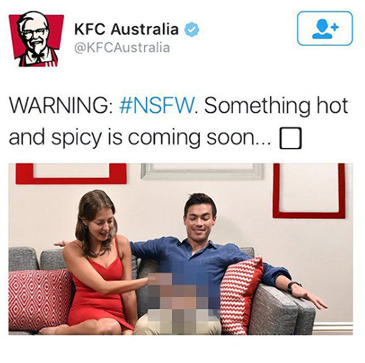
Task: Click the gray picture frame on wall
Action: tap(202, 171)
